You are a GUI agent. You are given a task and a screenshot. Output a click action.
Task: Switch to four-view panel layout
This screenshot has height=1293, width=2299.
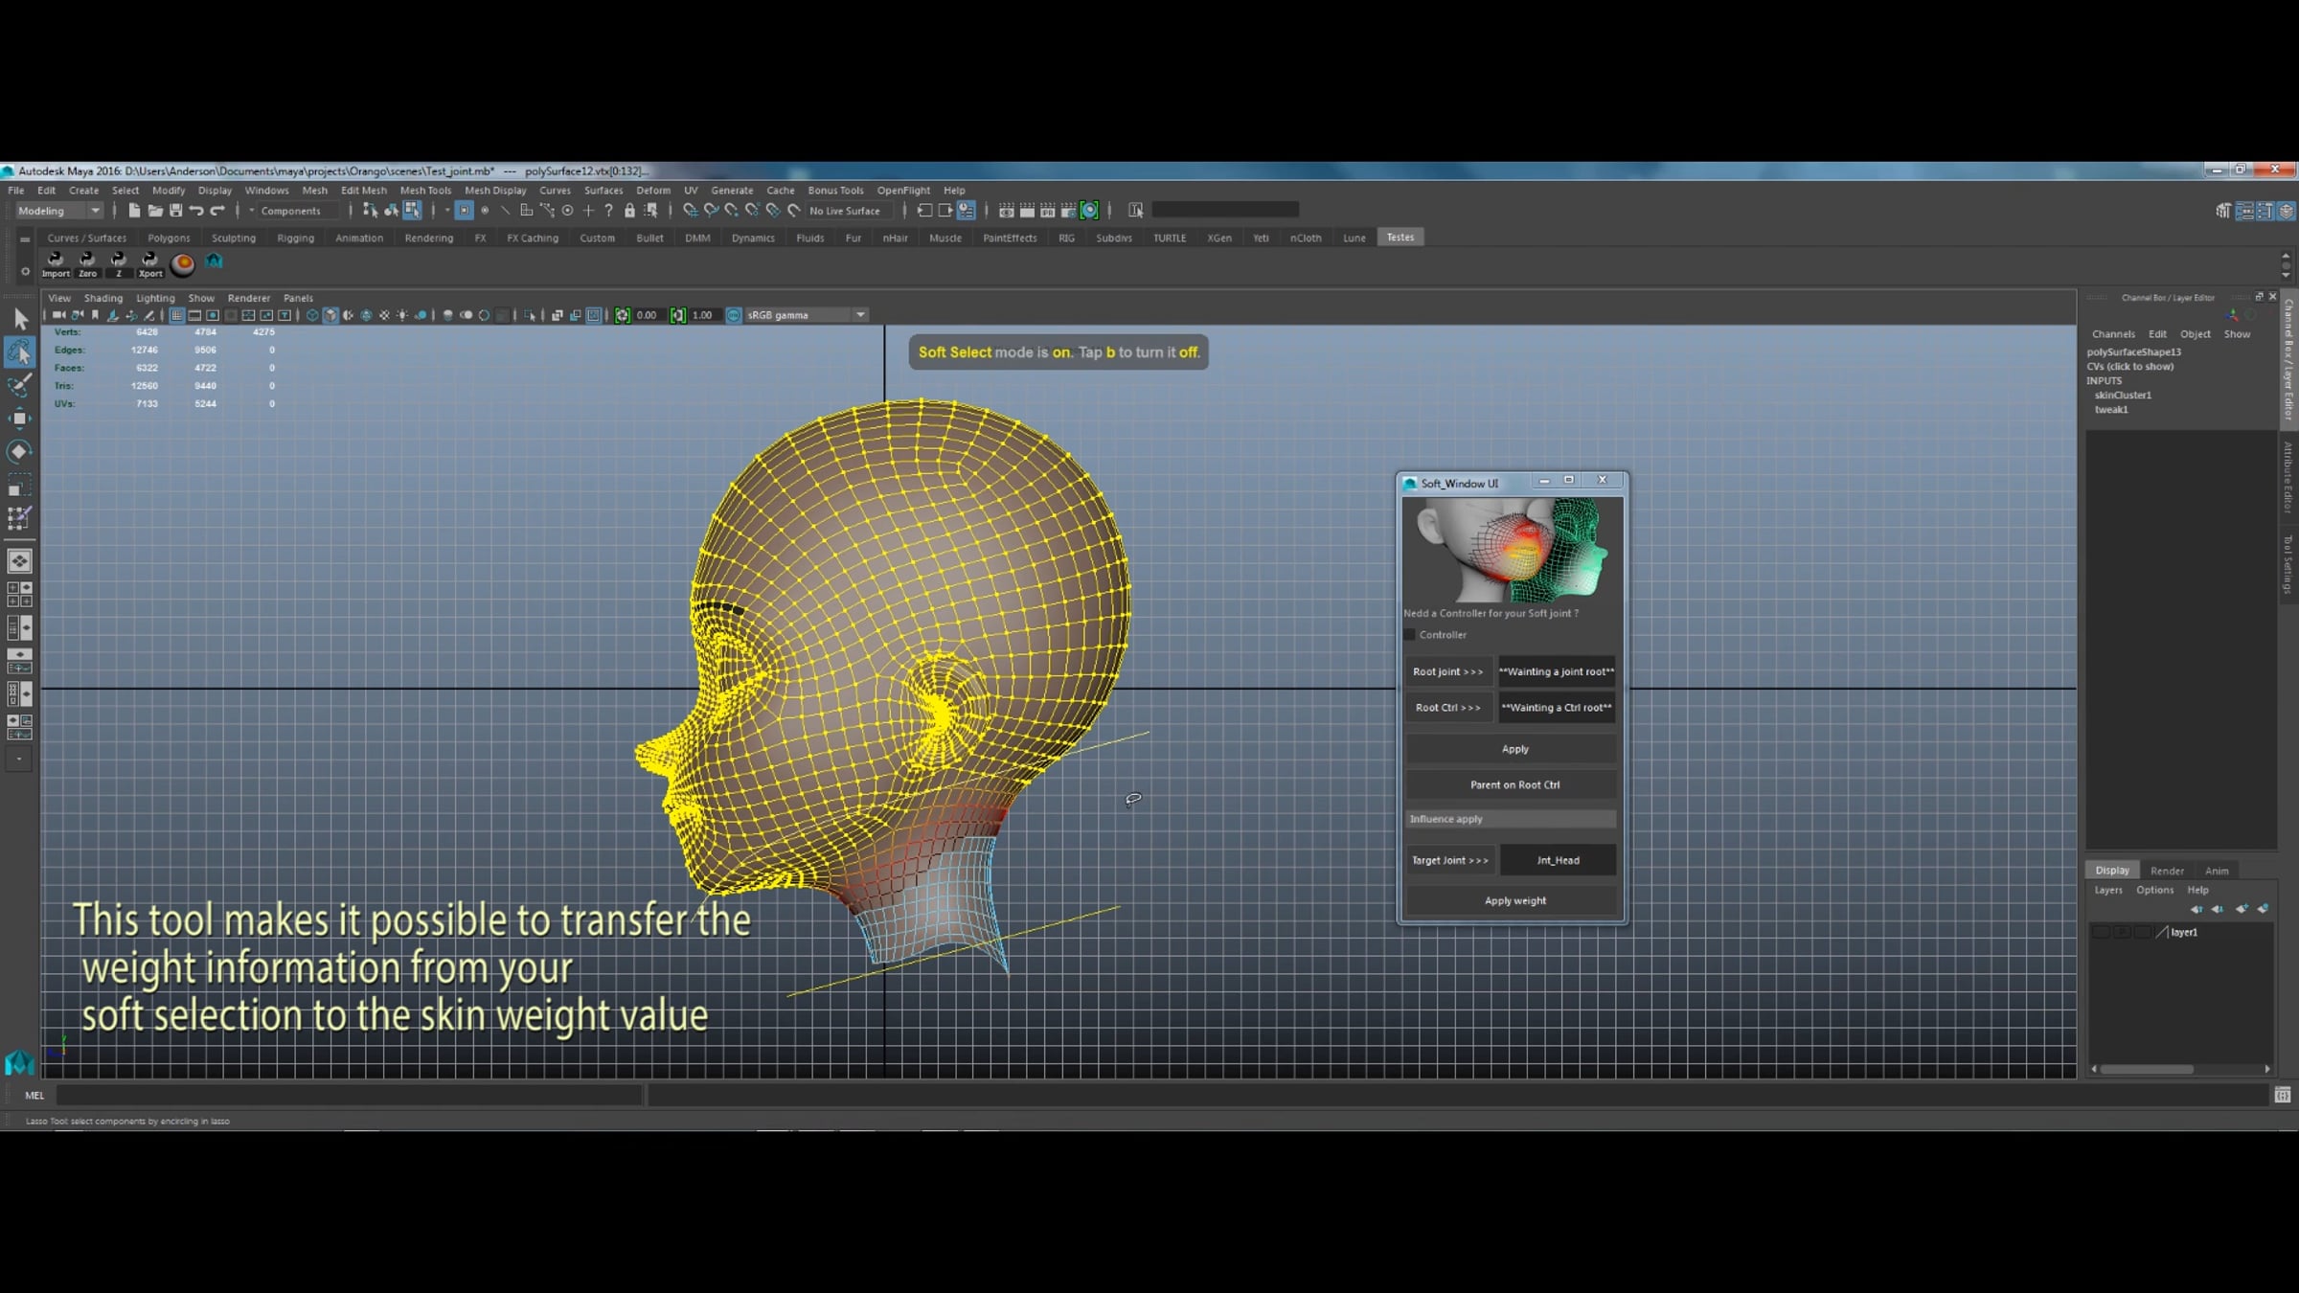[20, 594]
